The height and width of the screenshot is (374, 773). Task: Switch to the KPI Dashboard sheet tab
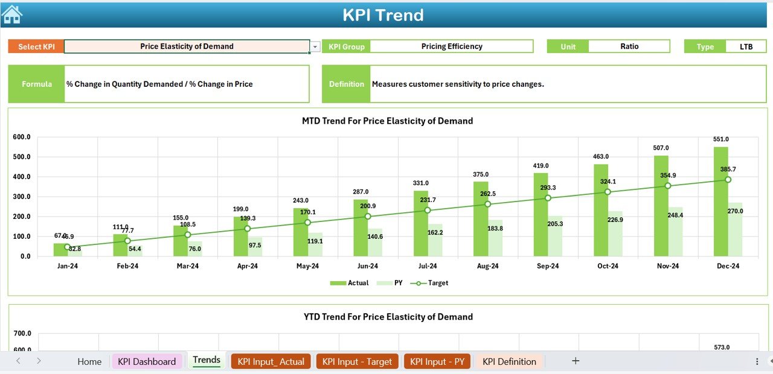(x=147, y=361)
